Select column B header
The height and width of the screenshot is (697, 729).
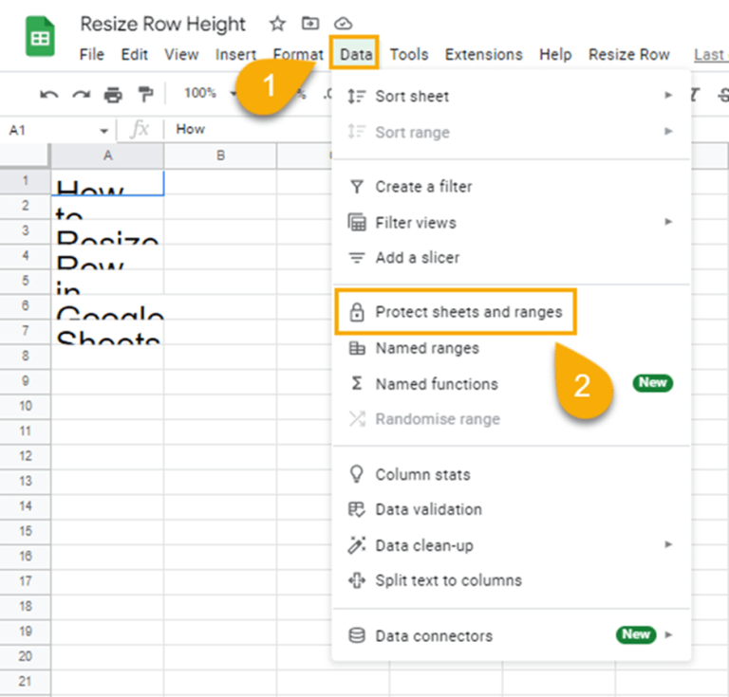pyautogui.click(x=220, y=156)
